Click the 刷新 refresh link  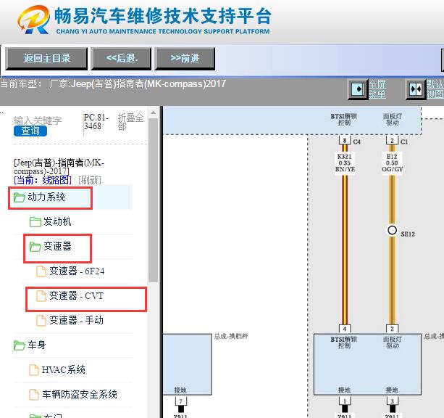click(90, 180)
